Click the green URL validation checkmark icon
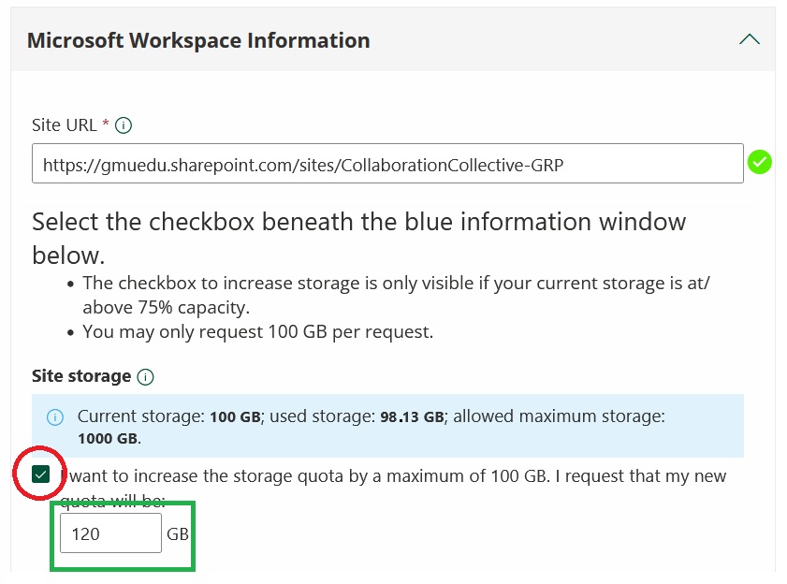This screenshot has width=787, height=584. 760,163
